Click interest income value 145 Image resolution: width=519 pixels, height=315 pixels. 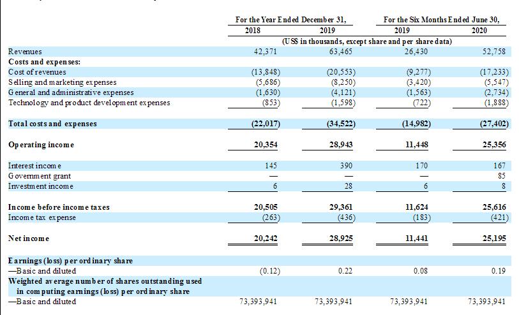271,166
